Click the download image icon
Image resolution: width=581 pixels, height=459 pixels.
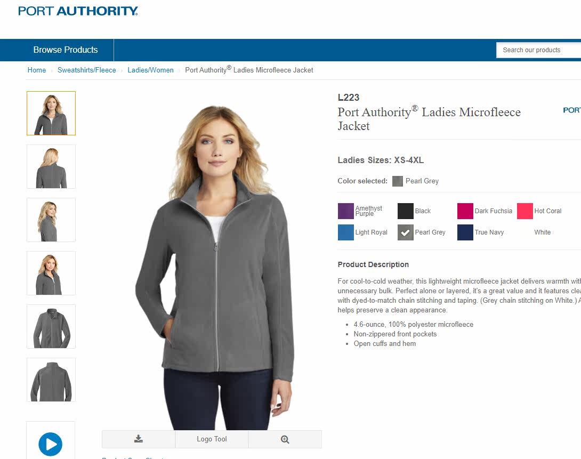[138, 439]
